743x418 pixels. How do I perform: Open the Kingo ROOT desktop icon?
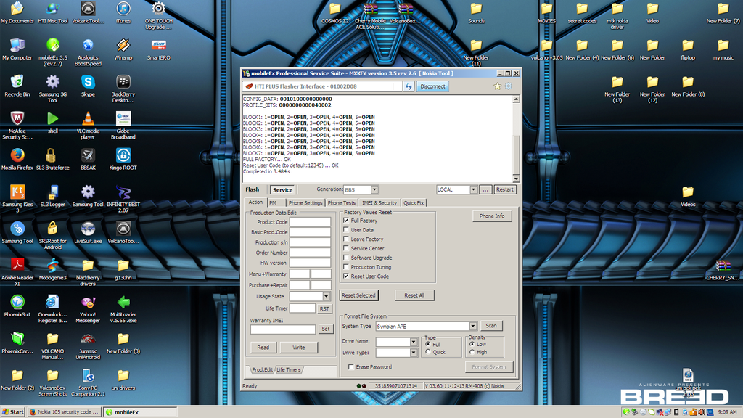123,155
